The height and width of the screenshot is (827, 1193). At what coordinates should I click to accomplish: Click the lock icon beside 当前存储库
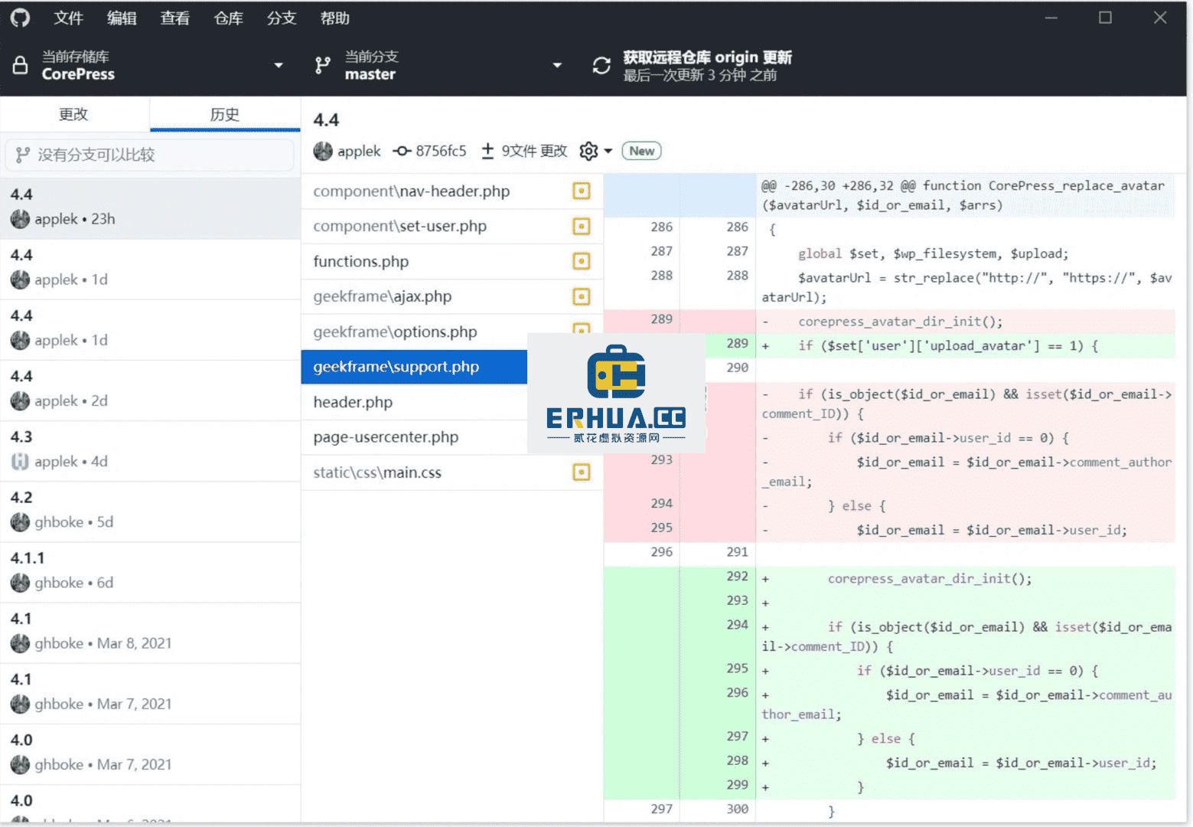point(21,65)
